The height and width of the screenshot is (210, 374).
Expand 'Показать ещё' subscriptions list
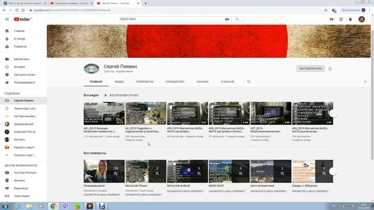coord(23,155)
